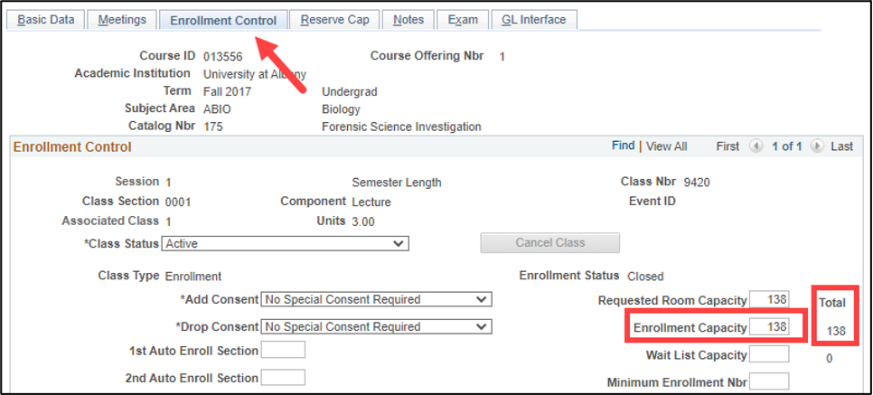Click the Enrollment Capacity field
873x395 pixels.
(x=769, y=327)
